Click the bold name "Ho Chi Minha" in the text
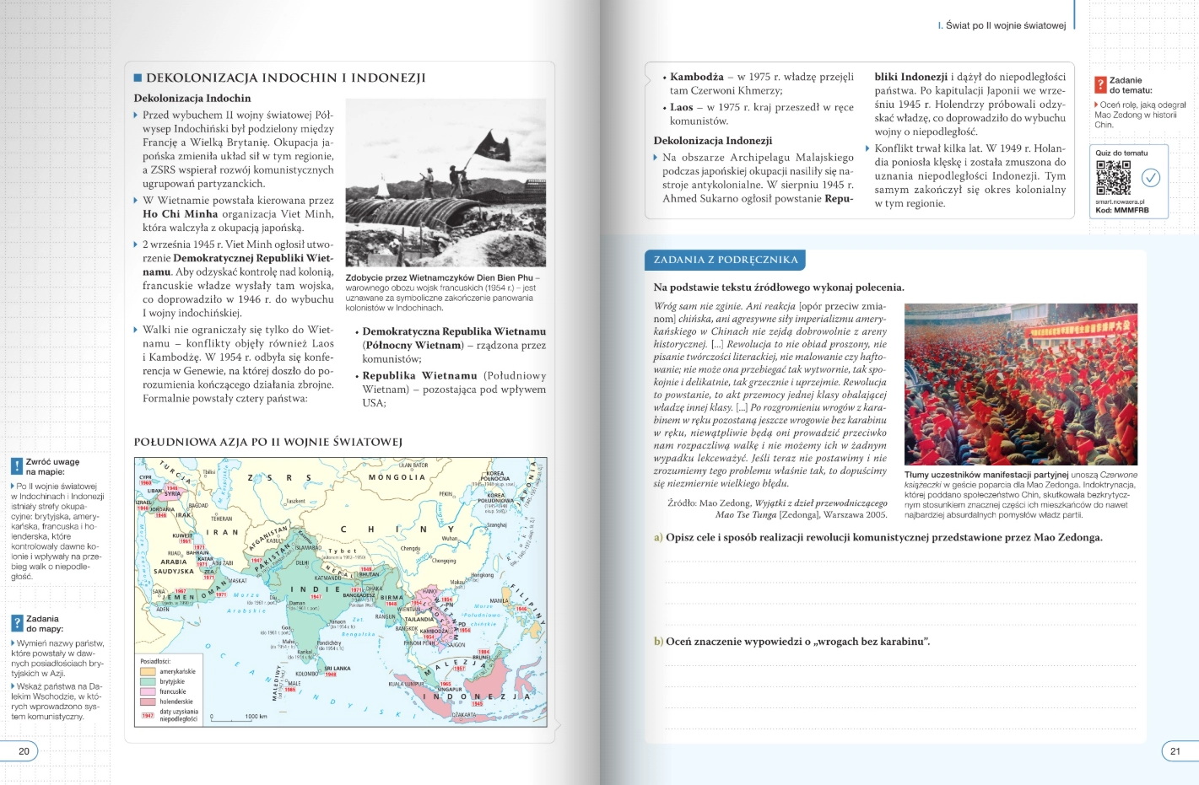 click(x=181, y=214)
